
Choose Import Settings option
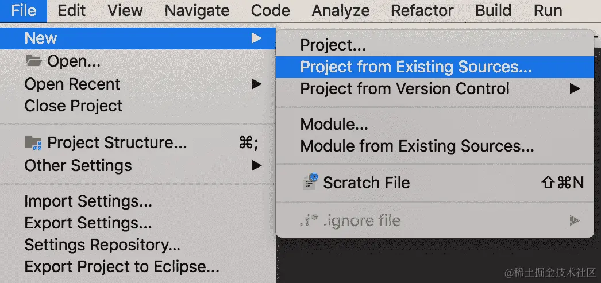88,201
